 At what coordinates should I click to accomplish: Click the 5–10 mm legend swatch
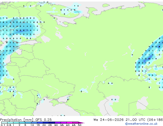click(28, 123)
